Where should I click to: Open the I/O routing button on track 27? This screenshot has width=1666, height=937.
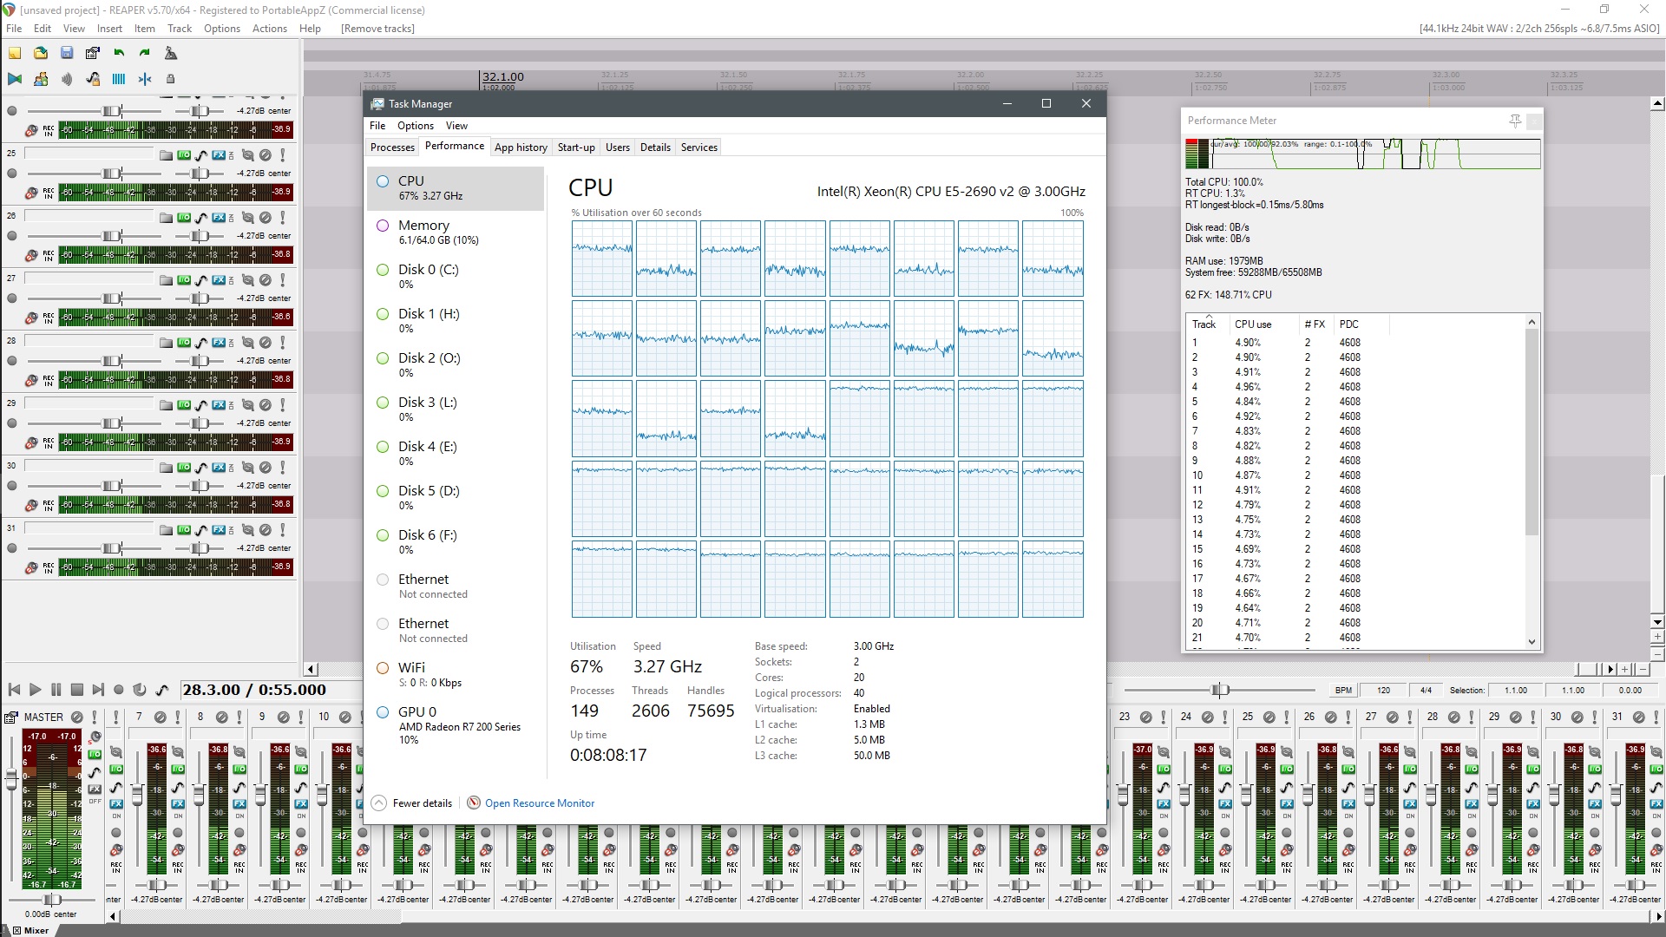pyautogui.click(x=184, y=280)
